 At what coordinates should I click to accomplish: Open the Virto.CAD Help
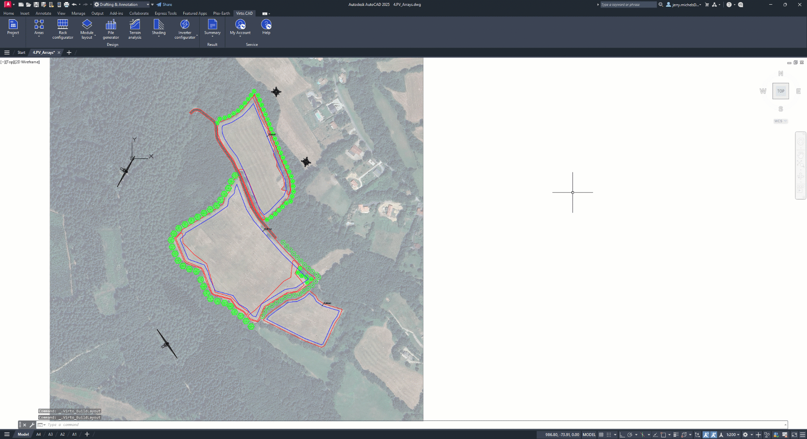(266, 28)
